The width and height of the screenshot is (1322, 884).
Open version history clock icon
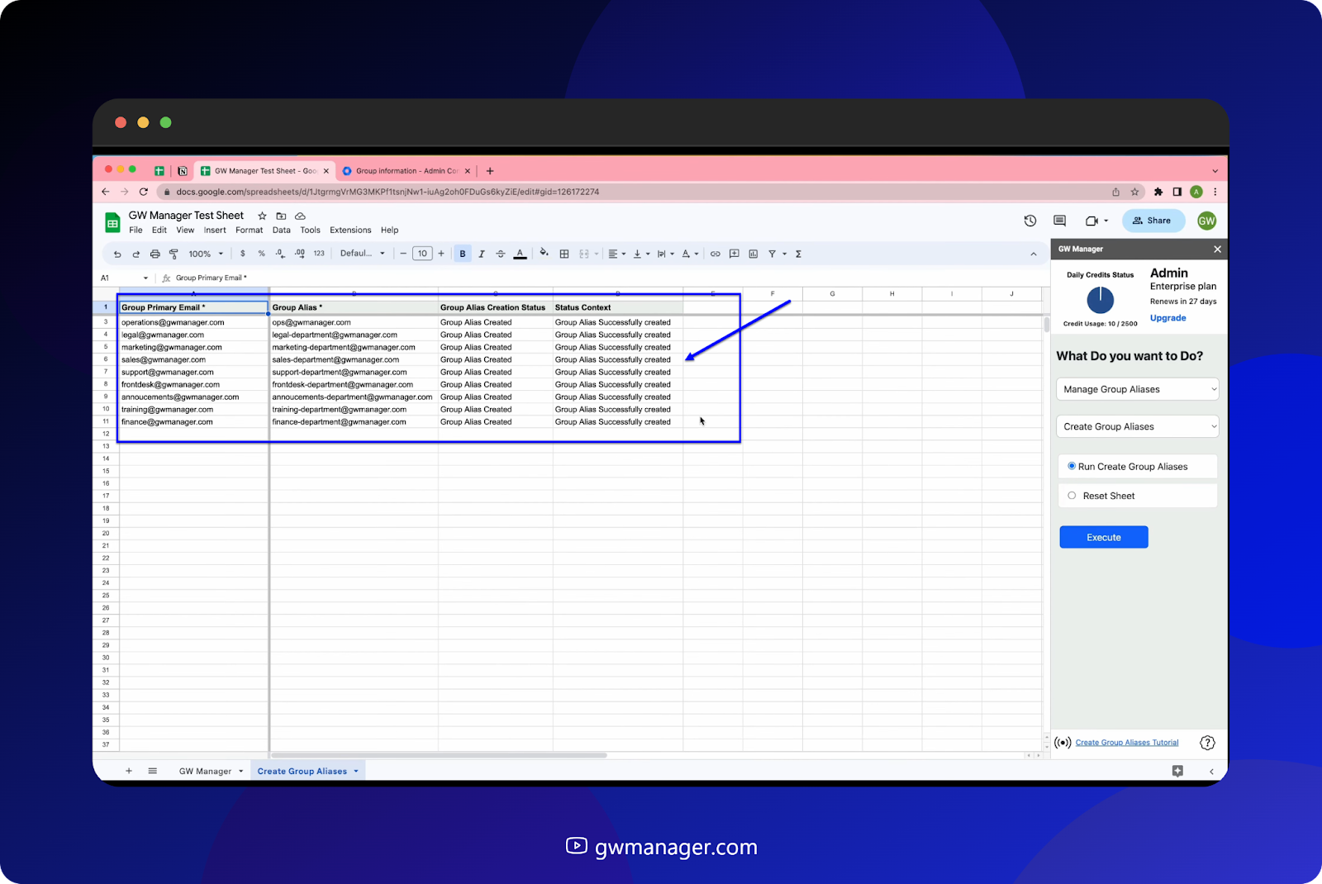1030,221
